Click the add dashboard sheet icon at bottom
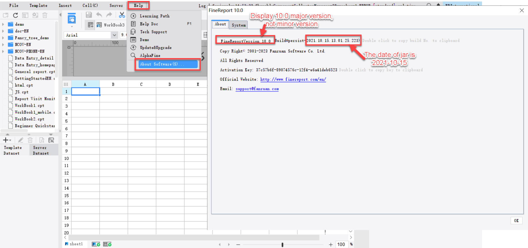Viewport: 528px width, 248px height. (107, 244)
